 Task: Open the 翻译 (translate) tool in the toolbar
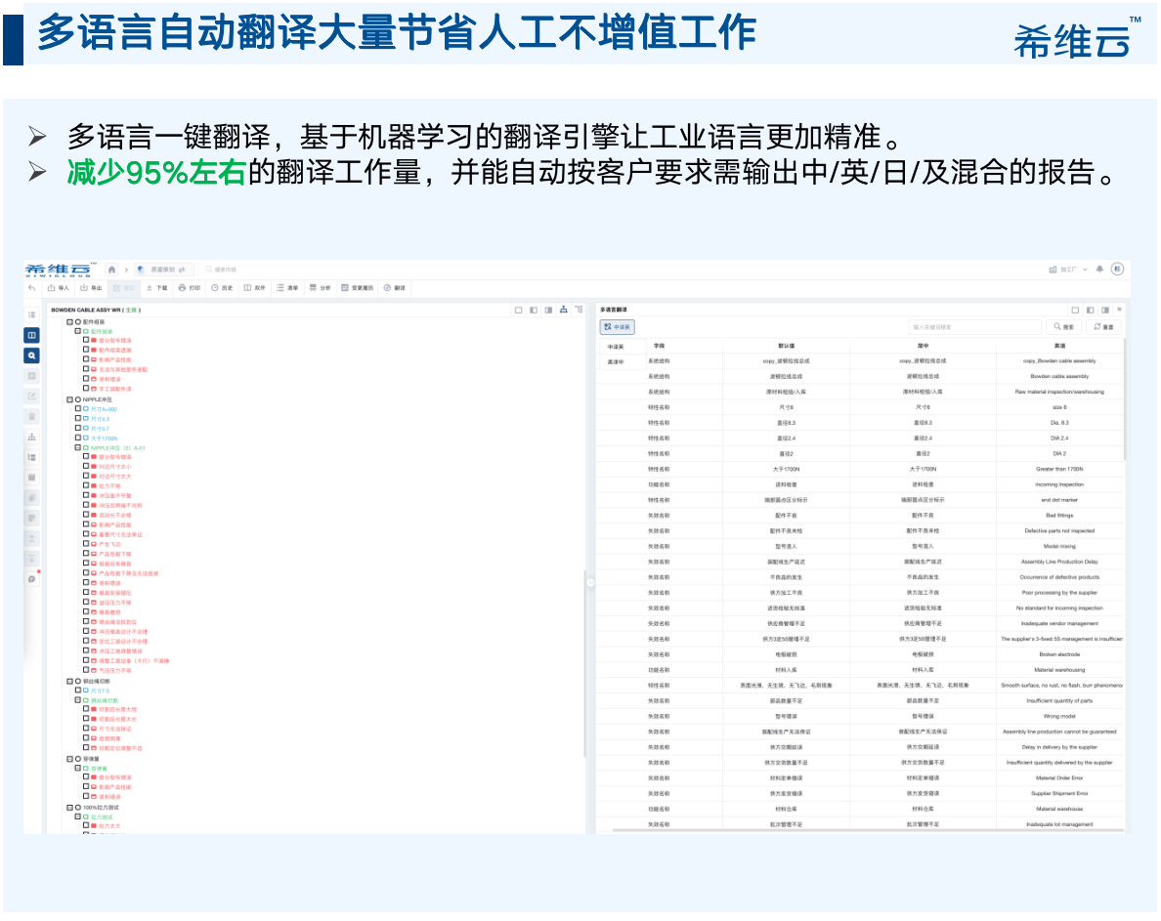(x=397, y=287)
